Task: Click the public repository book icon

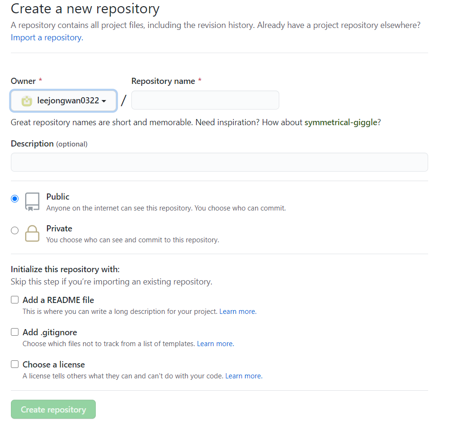Action: tap(32, 202)
